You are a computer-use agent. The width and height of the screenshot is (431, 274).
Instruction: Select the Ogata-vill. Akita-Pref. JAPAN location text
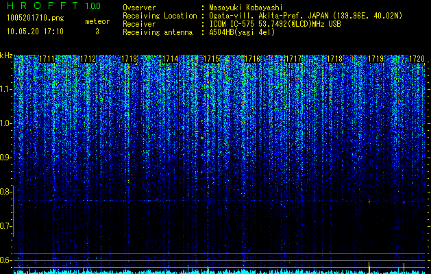305,16
